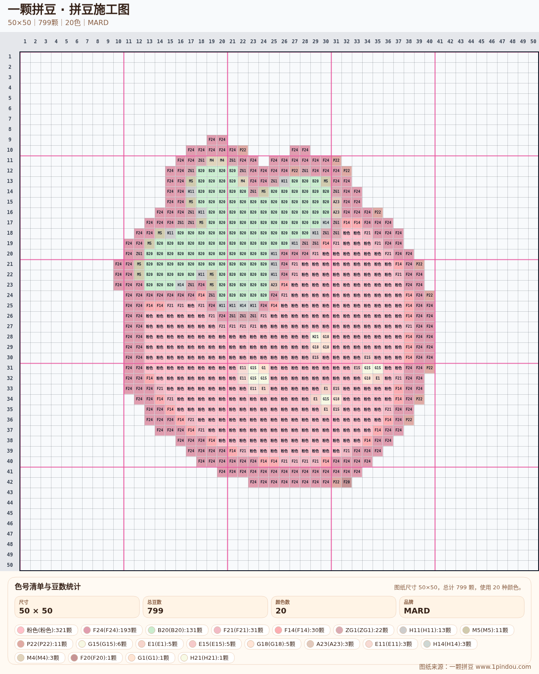The image size is (539, 674).
Task: Click the B20 green swatch in legend
Action: point(151,630)
